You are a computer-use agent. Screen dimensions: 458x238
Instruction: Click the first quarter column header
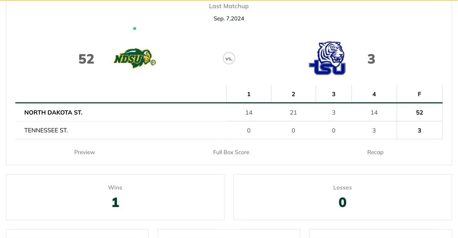[249, 94]
